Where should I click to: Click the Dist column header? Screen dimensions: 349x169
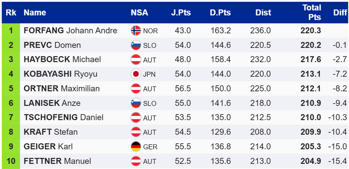click(x=263, y=13)
